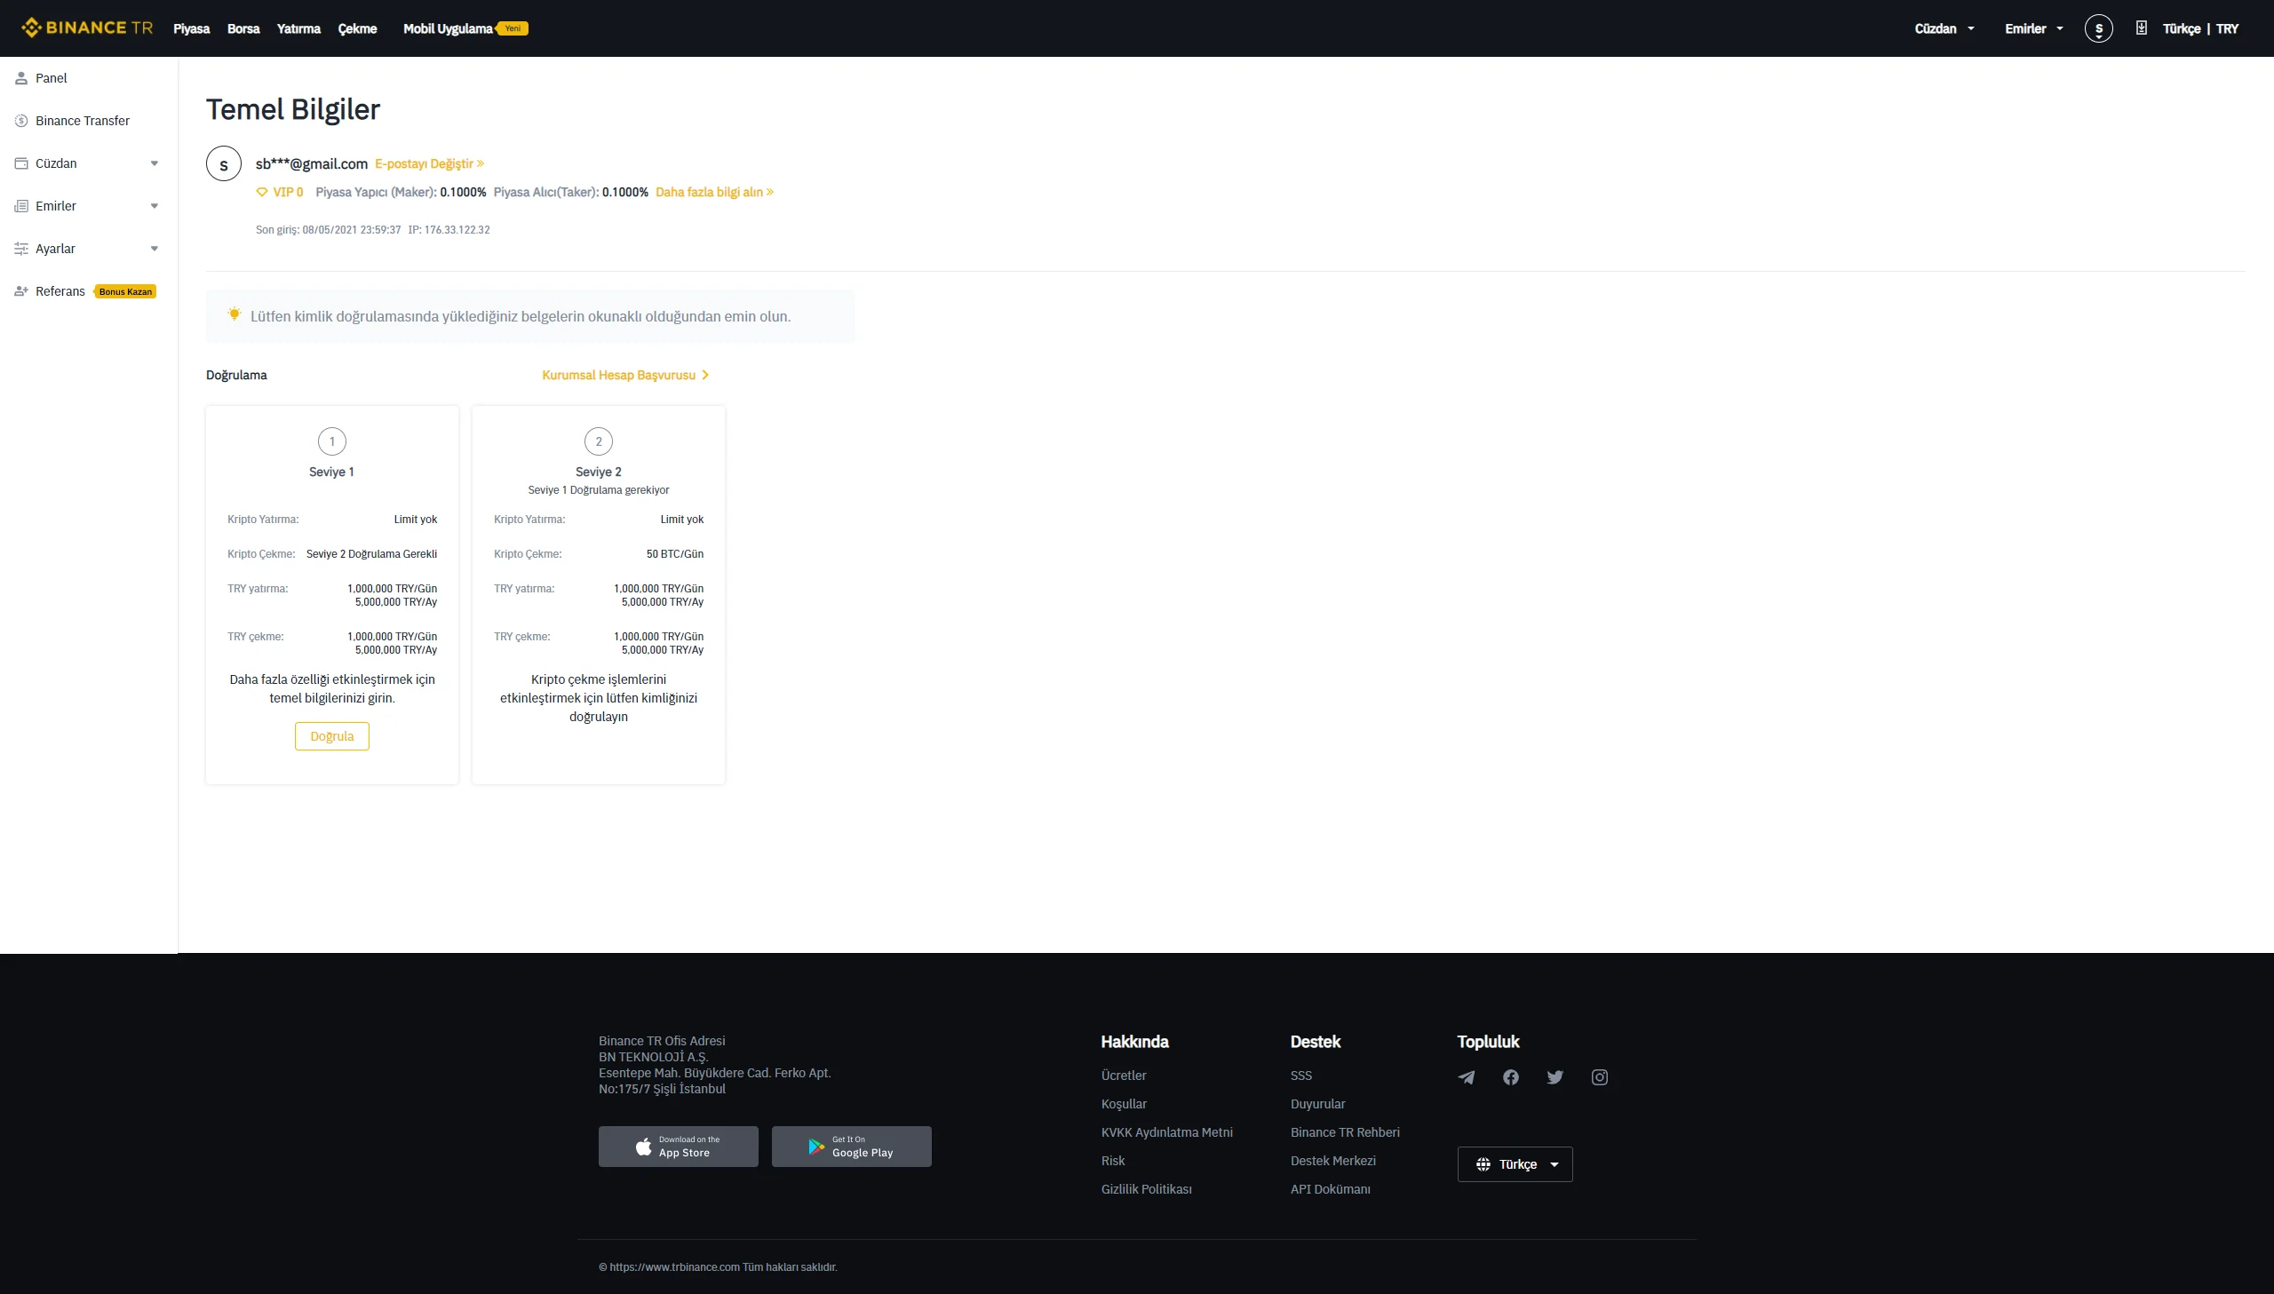
Task: Open SSS support link
Action: pyautogui.click(x=1301, y=1076)
